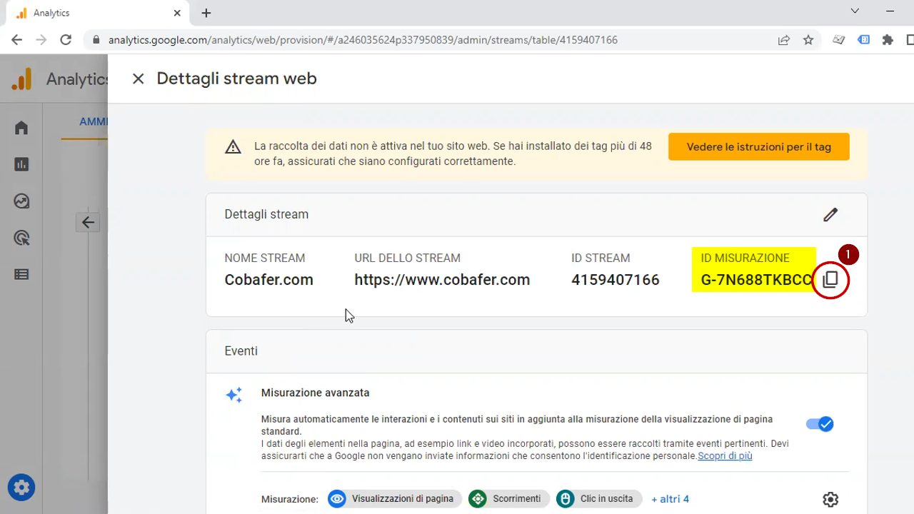Open the Home section in the Analytics sidebar
This screenshot has width=914, height=514.
point(21,128)
